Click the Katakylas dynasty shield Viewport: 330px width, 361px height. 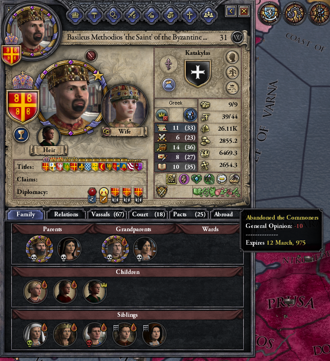coord(198,73)
